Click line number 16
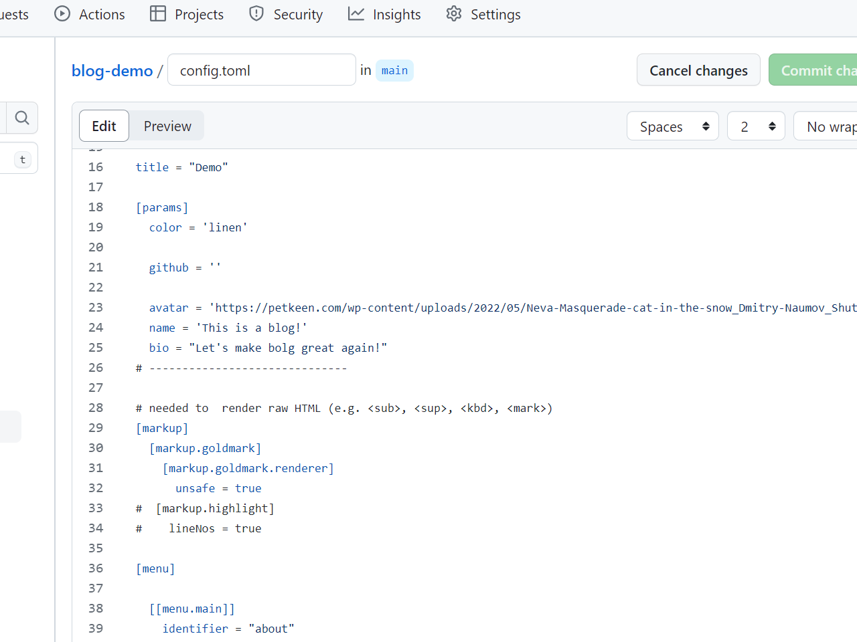Viewport: 857px width, 642px height. coord(96,167)
